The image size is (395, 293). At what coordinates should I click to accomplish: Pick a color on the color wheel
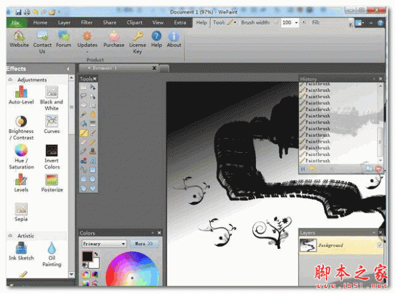(x=132, y=269)
